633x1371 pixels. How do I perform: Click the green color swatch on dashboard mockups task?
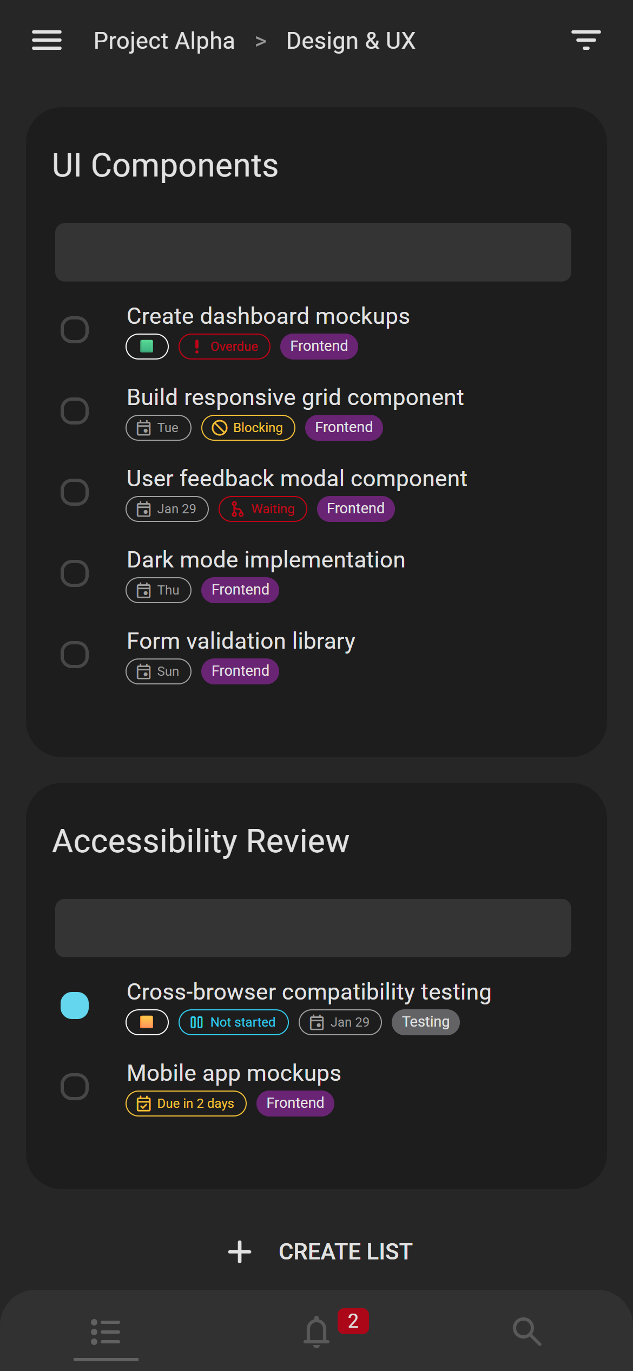coord(147,346)
